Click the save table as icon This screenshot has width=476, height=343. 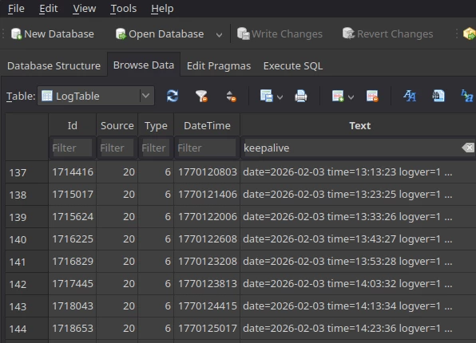click(x=266, y=96)
